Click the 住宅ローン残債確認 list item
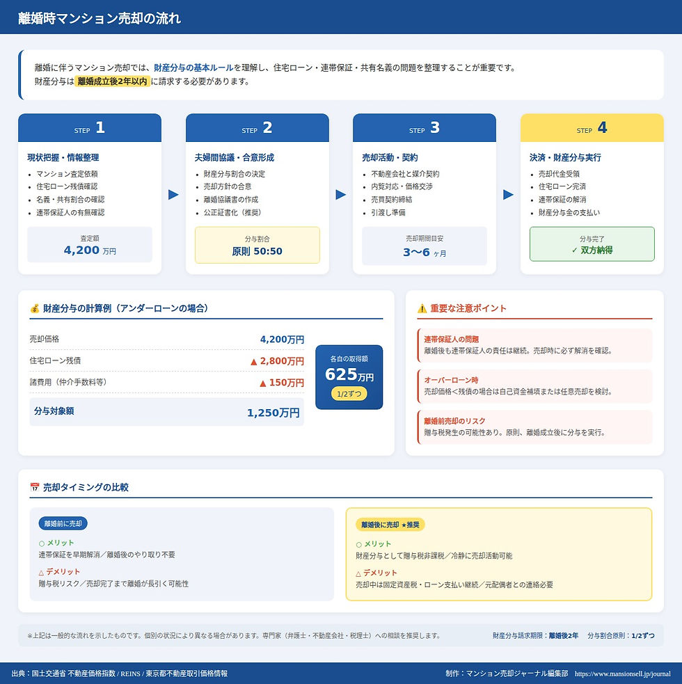Viewport: 682px width, 684px height. click(68, 186)
